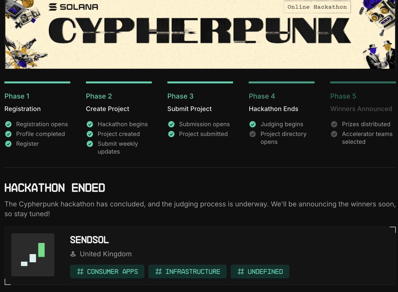Click the check icon beside Submit weekly updates

[x=90, y=144]
